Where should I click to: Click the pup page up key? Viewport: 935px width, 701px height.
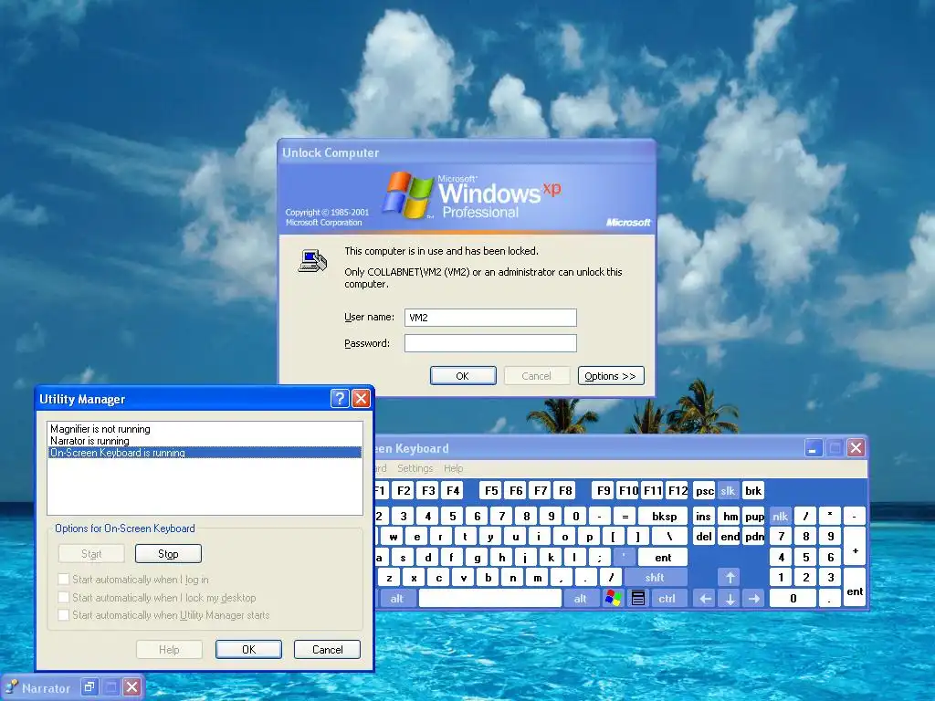tap(754, 517)
